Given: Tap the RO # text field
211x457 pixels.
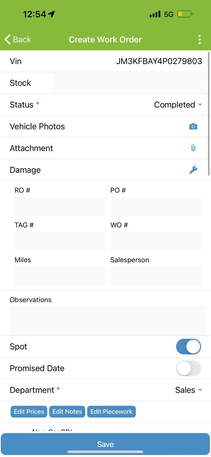Looking at the screenshot, I should point(60,206).
